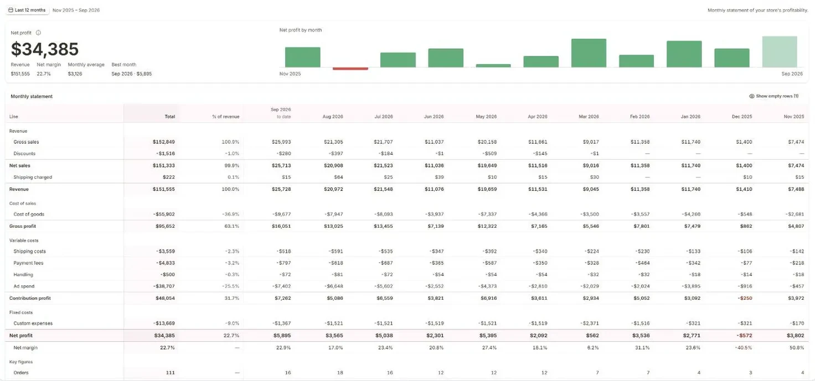Click the Feb 2026 column header

point(640,117)
